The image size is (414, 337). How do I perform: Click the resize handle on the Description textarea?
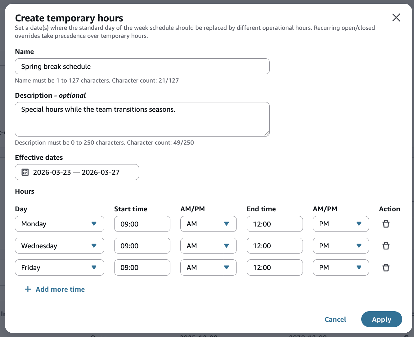[267, 134]
